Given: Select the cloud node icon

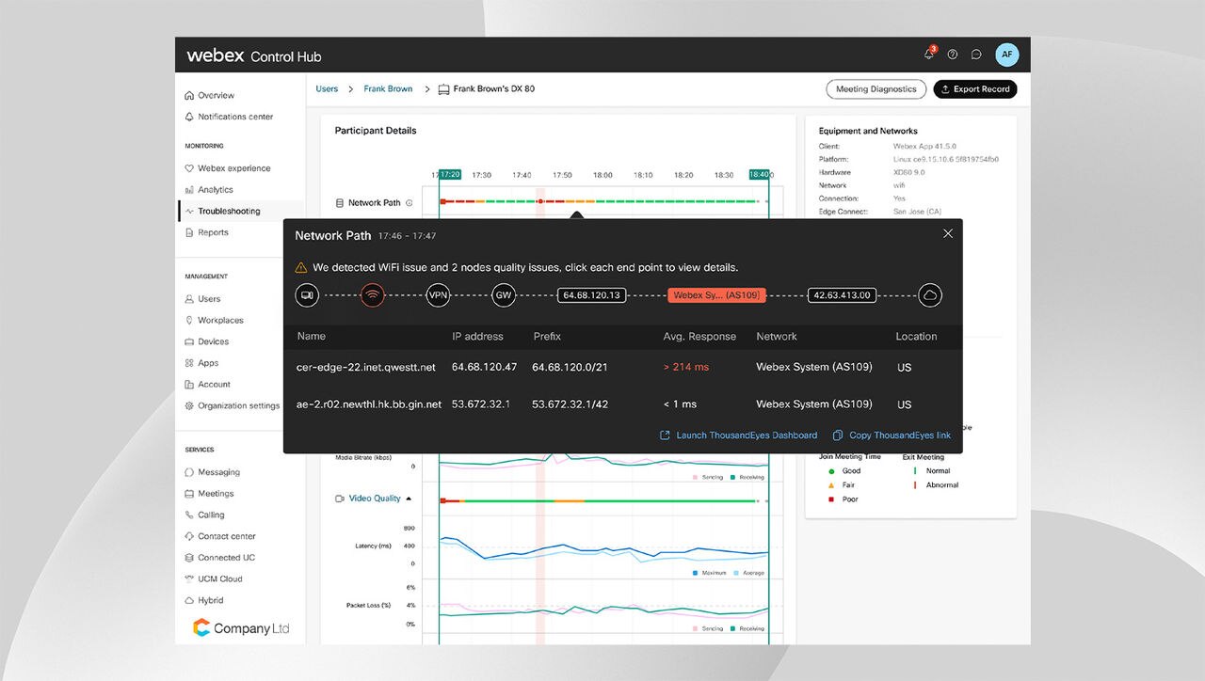Looking at the screenshot, I should point(930,295).
